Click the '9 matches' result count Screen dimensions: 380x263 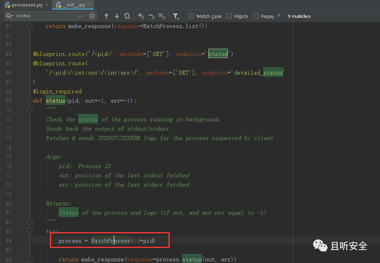click(299, 16)
